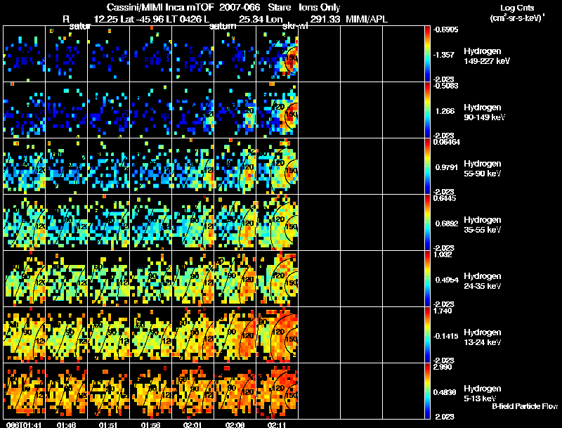Click the '2007-066' date text
This screenshot has width=562, height=428.
tap(240, 8)
